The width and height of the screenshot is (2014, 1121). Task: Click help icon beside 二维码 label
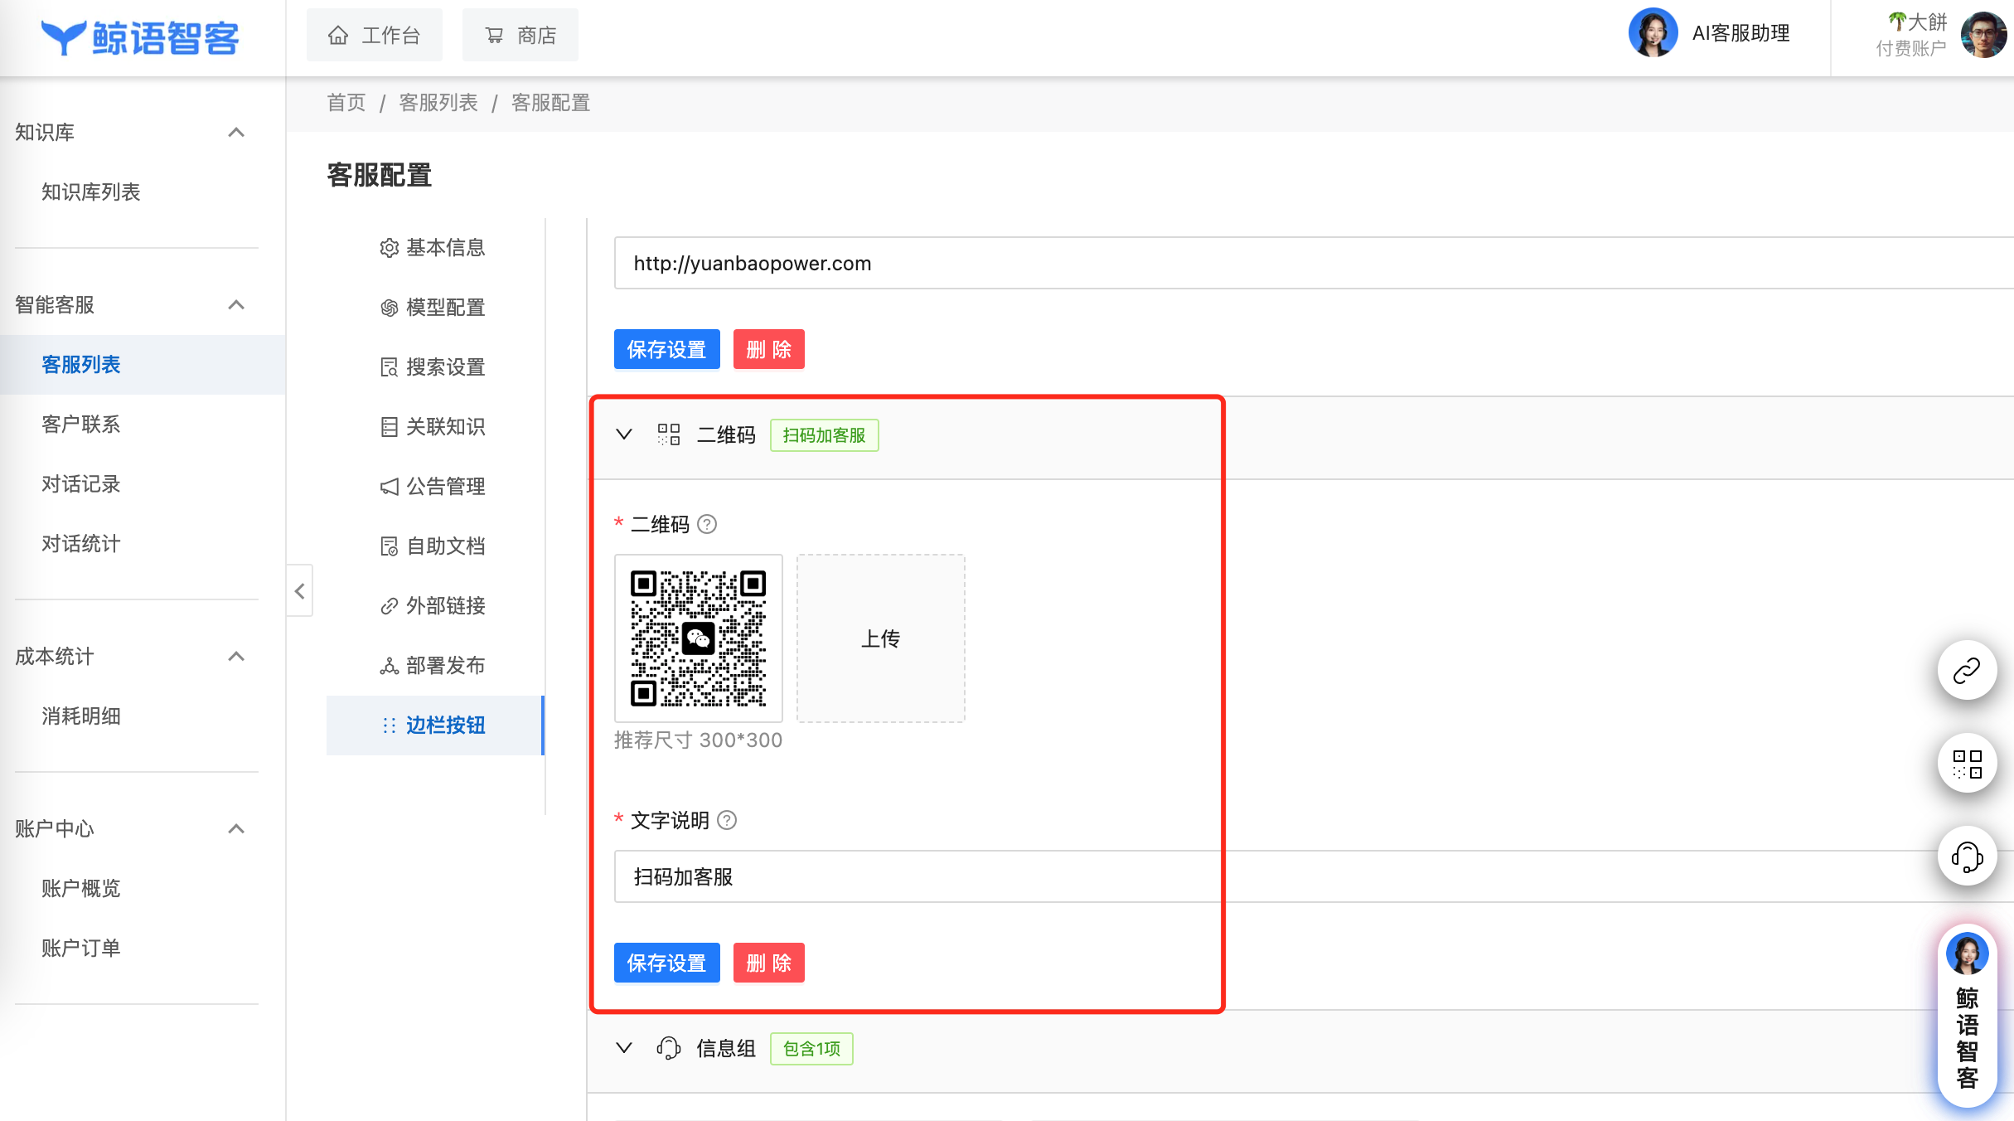point(707,524)
